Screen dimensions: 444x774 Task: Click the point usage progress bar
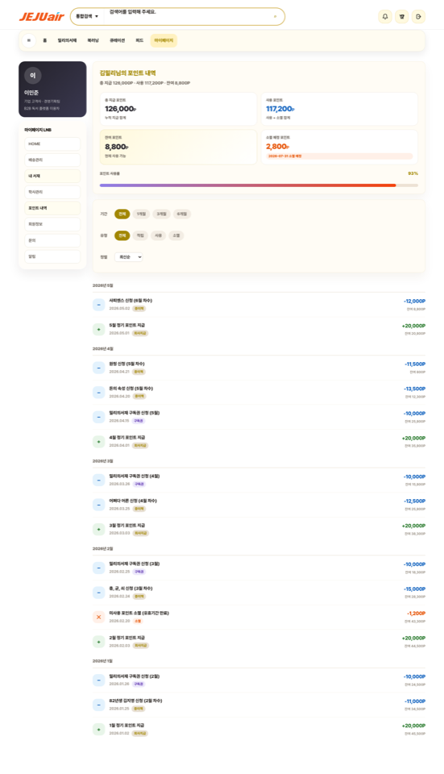(x=259, y=185)
